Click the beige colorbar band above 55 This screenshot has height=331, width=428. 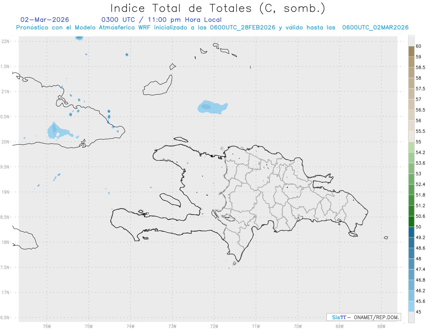click(411, 136)
